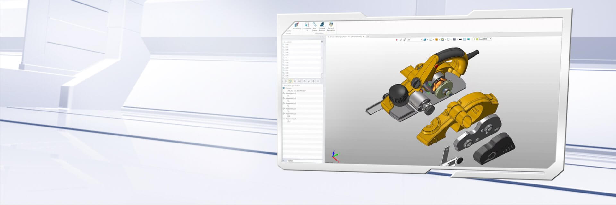This screenshot has height=205, width=616.
Task: Select the detached yellow housing cover part
Action: point(457,119)
